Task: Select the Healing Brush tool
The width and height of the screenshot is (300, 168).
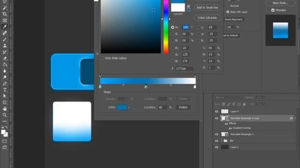Action: [5, 33]
